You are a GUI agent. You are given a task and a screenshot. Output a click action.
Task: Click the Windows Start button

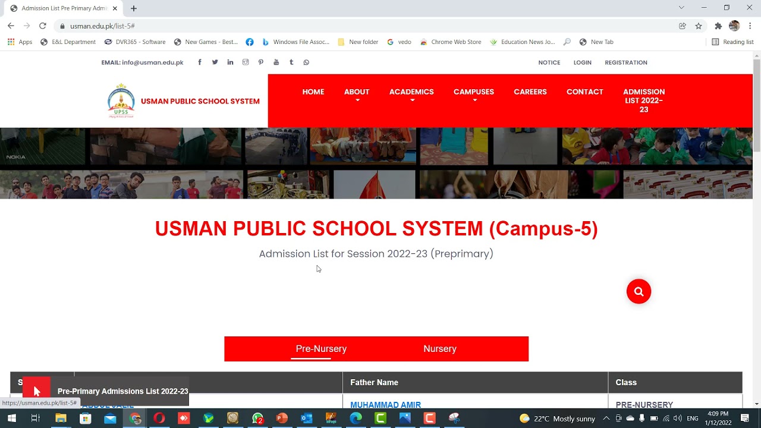(11, 418)
